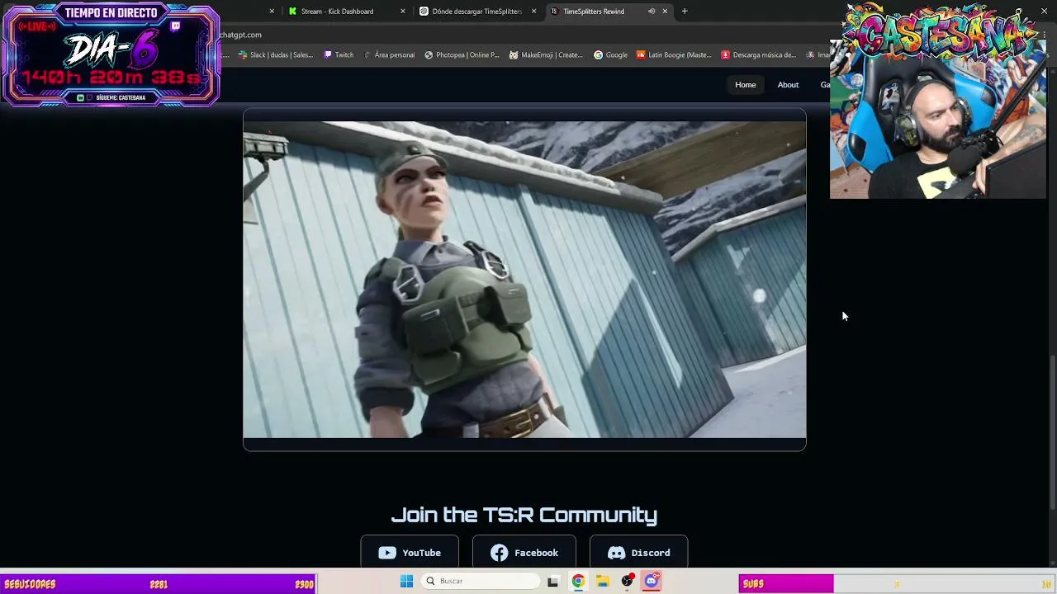
Task: Open File Explorer from the taskbar
Action: (603, 582)
